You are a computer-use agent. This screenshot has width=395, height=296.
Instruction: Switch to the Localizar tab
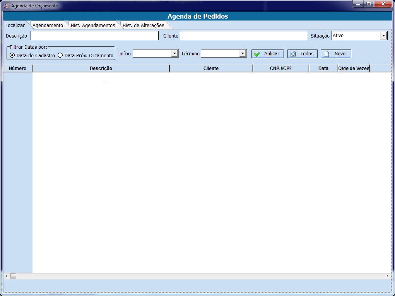coord(15,26)
